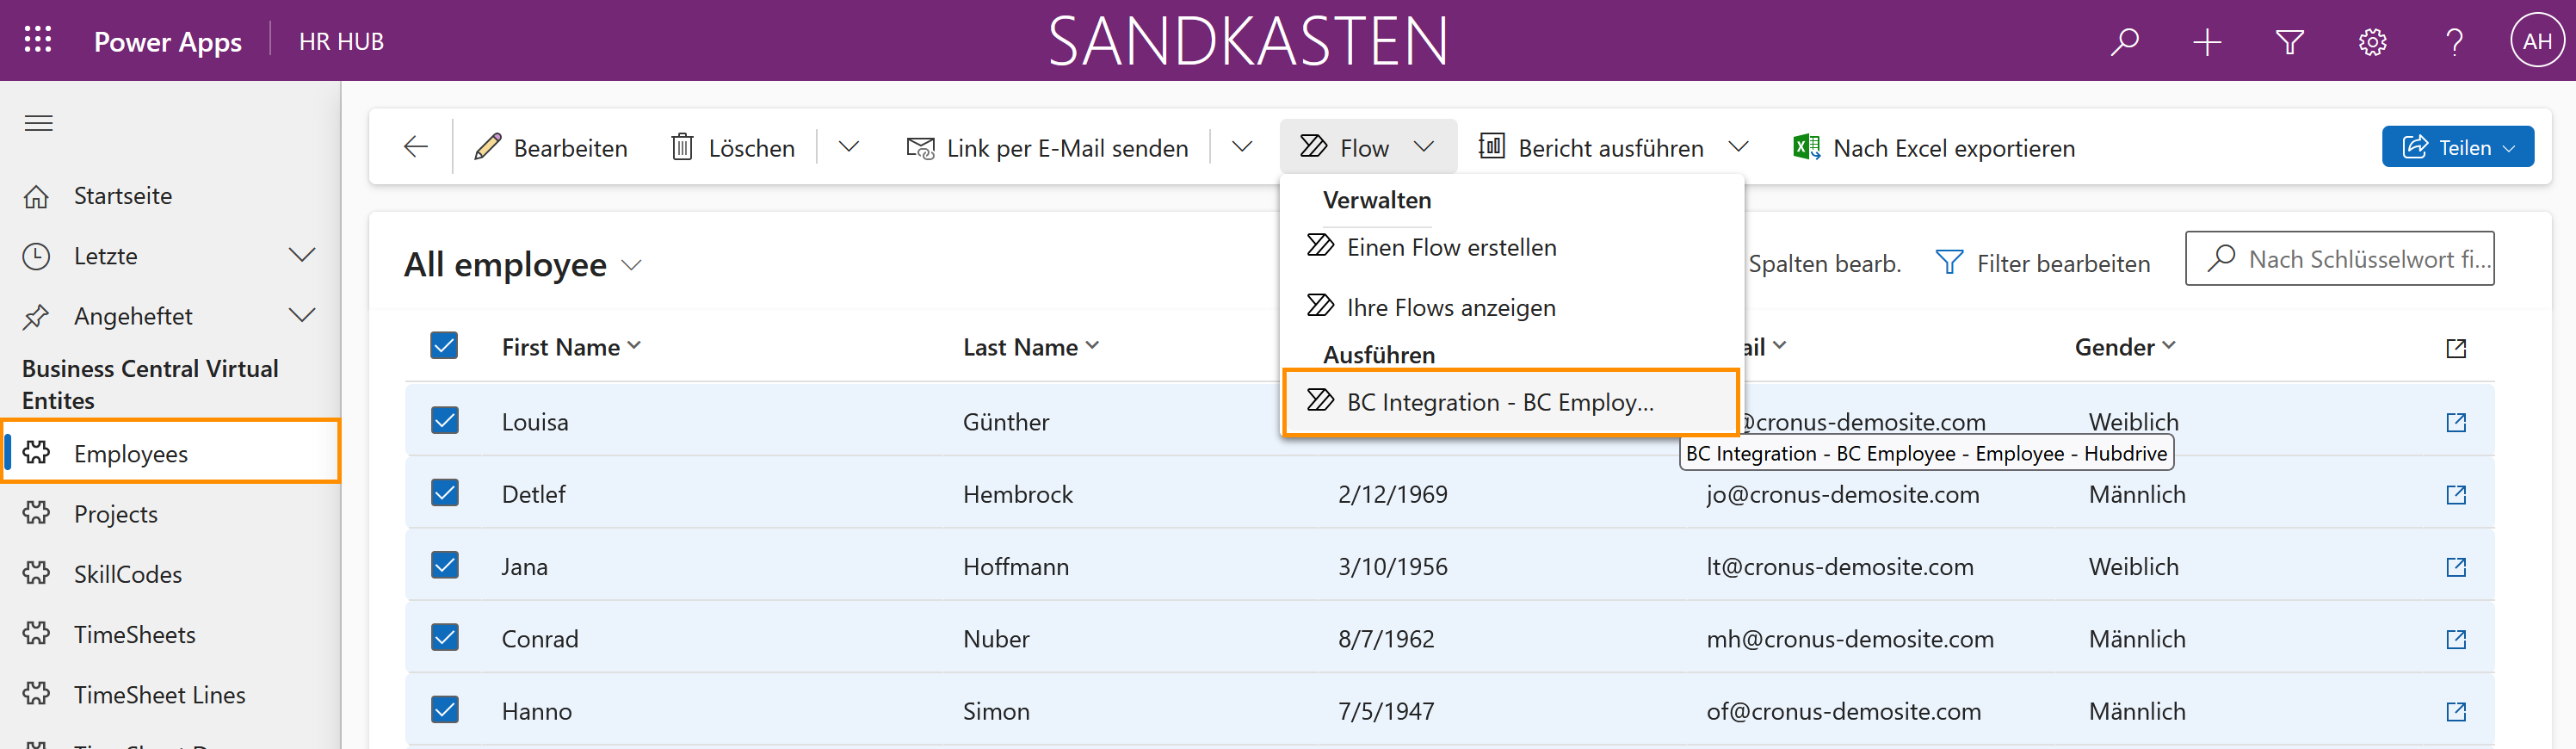Image resolution: width=2576 pixels, height=749 pixels.
Task: Click the jo@cronus-demosite.com email cell
Action: 1842,494
